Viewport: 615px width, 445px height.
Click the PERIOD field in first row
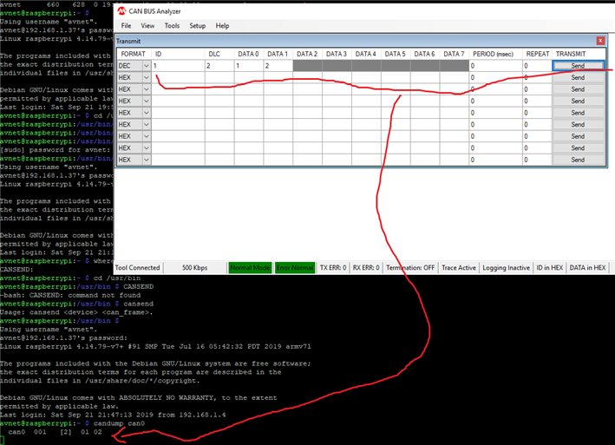click(494, 66)
